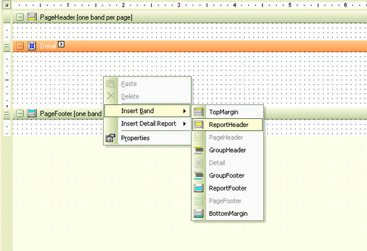367x251 pixels.
Task: Click the TopMargin icon in submenu
Action: pyautogui.click(x=199, y=112)
